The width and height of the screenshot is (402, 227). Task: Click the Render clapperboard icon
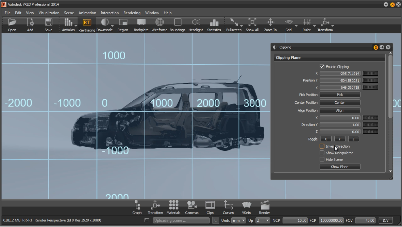click(x=264, y=205)
